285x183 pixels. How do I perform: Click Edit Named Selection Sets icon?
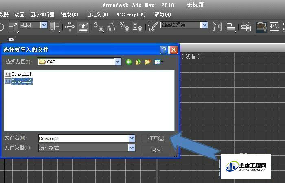tap(153, 27)
